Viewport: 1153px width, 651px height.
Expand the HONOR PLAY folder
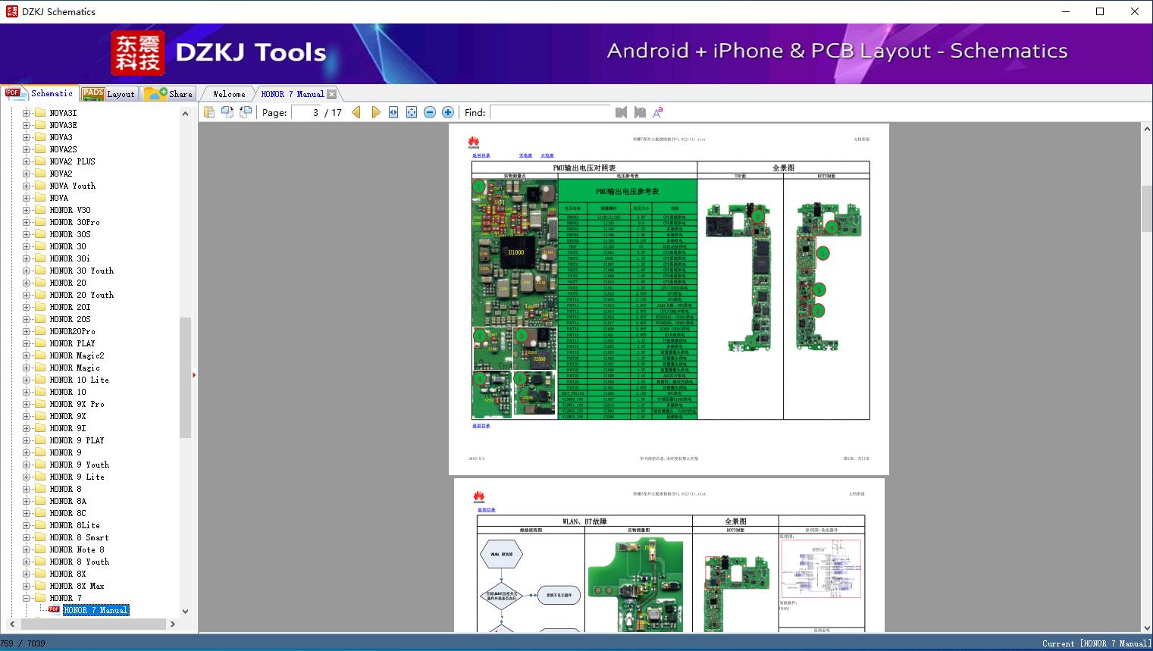click(27, 343)
